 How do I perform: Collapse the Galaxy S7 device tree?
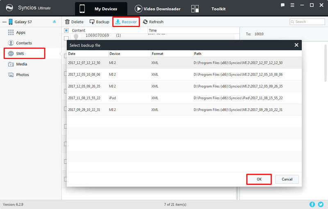(x=4, y=22)
